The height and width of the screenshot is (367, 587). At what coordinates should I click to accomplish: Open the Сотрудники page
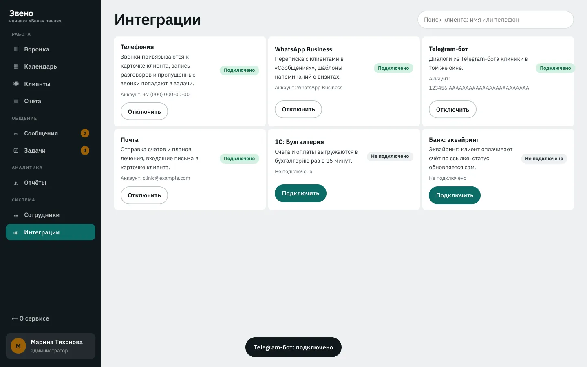point(51,215)
